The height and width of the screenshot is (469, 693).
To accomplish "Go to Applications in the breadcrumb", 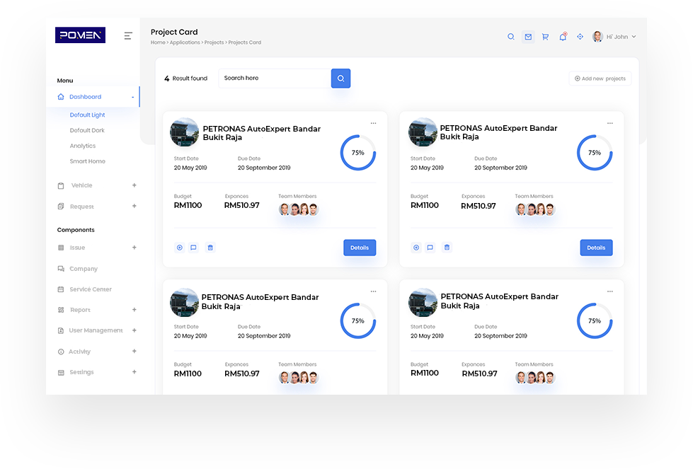I will [x=185, y=42].
